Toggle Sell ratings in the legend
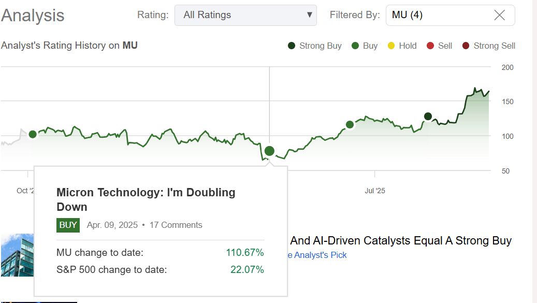This screenshot has height=303, width=537. tap(431, 46)
